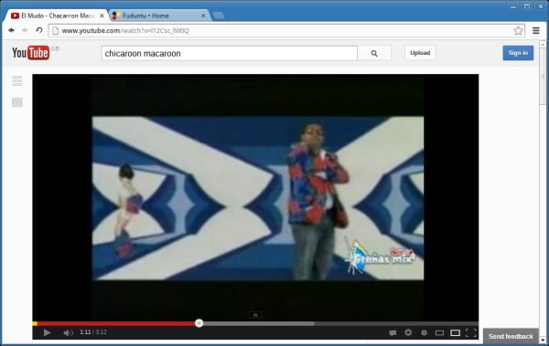Open a new tab

click(218, 16)
